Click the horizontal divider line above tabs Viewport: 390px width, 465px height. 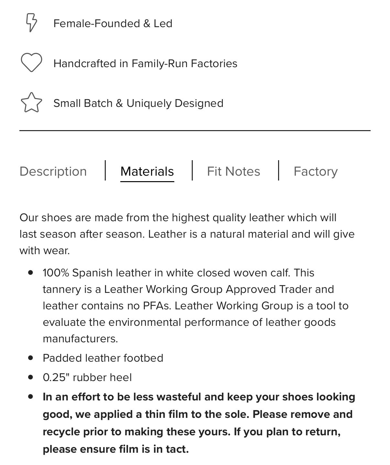(195, 130)
